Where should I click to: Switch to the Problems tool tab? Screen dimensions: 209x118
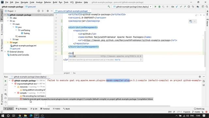[22, 109]
